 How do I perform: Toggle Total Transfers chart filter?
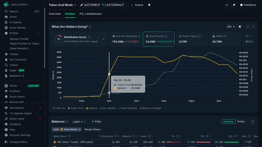(128, 108)
